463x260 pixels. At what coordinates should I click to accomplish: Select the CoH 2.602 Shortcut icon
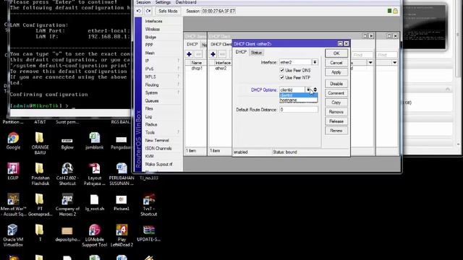pos(67,168)
